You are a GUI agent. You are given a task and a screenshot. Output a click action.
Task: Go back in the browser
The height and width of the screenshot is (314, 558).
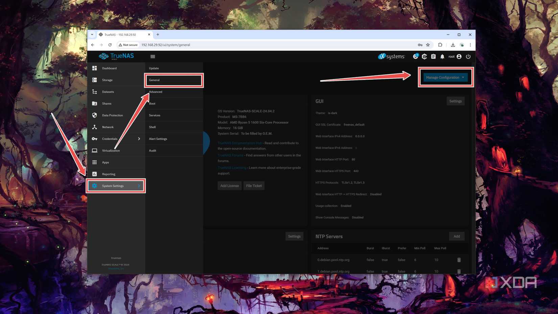coord(93,45)
